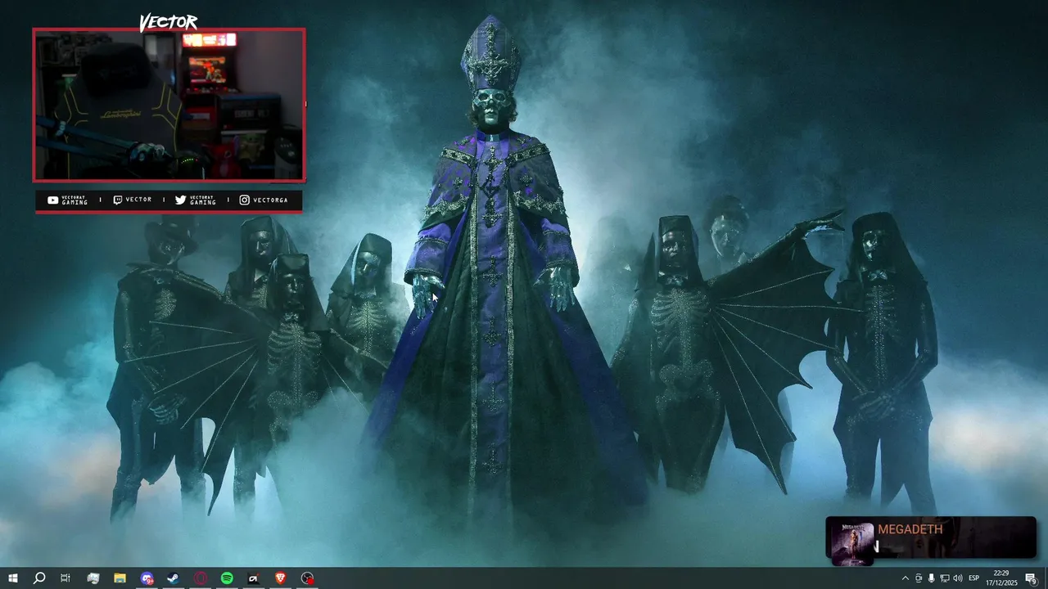Open OBS Studio icon with red recording dot
This screenshot has height=589, width=1048.
[x=307, y=578]
